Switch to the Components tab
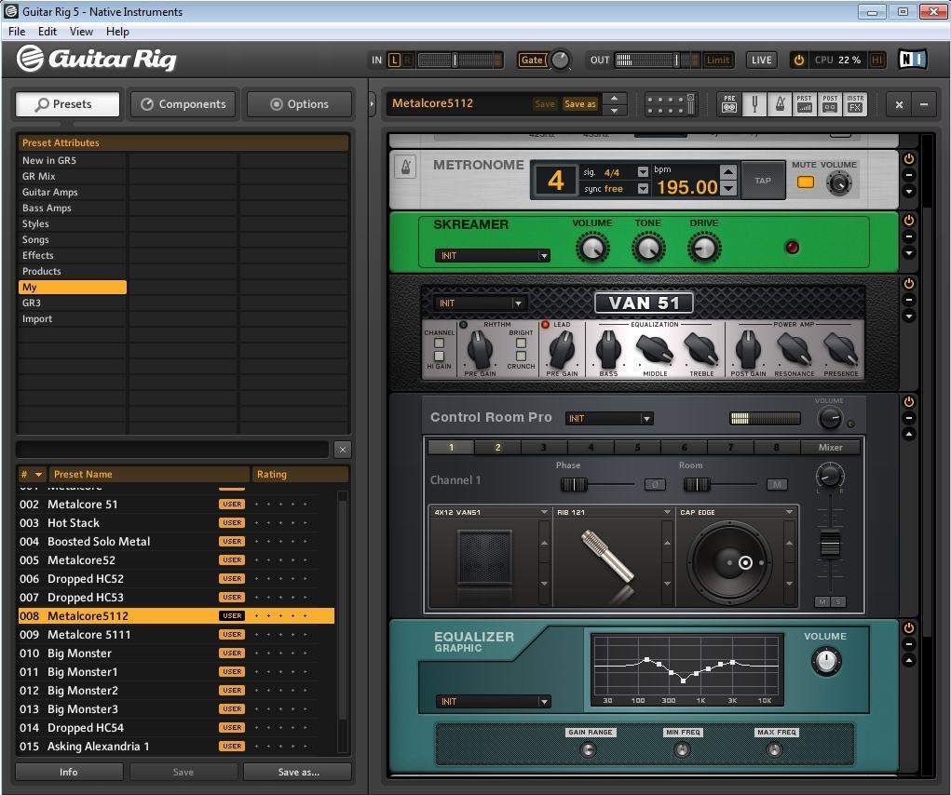Image resolution: width=951 pixels, height=795 pixels. (x=183, y=104)
